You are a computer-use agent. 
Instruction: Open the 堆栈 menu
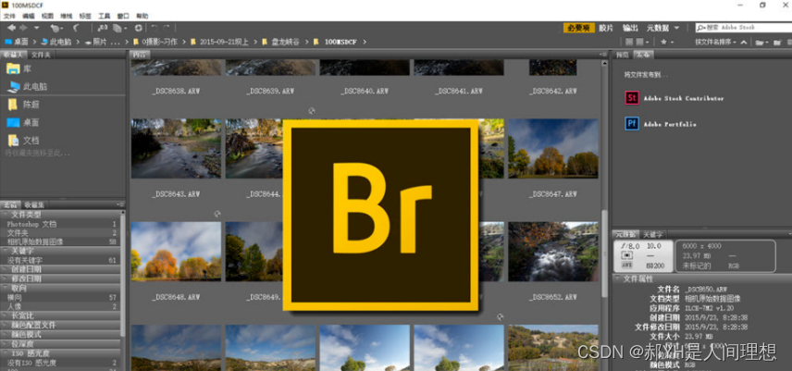(67, 16)
